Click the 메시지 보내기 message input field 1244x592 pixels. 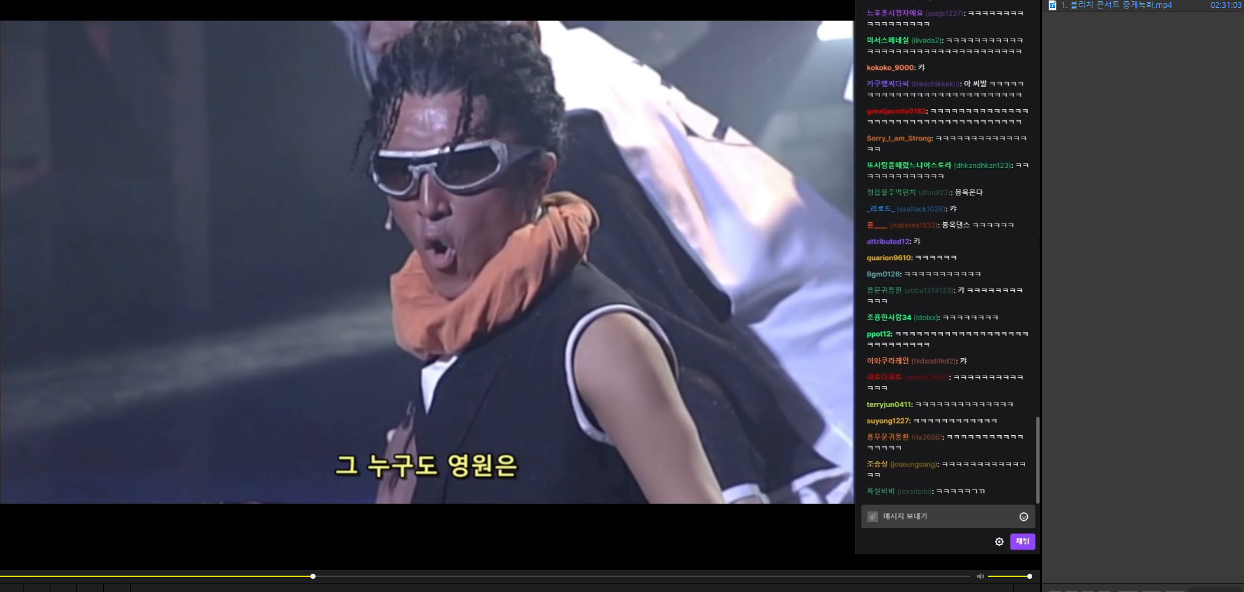tap(947, 517)
